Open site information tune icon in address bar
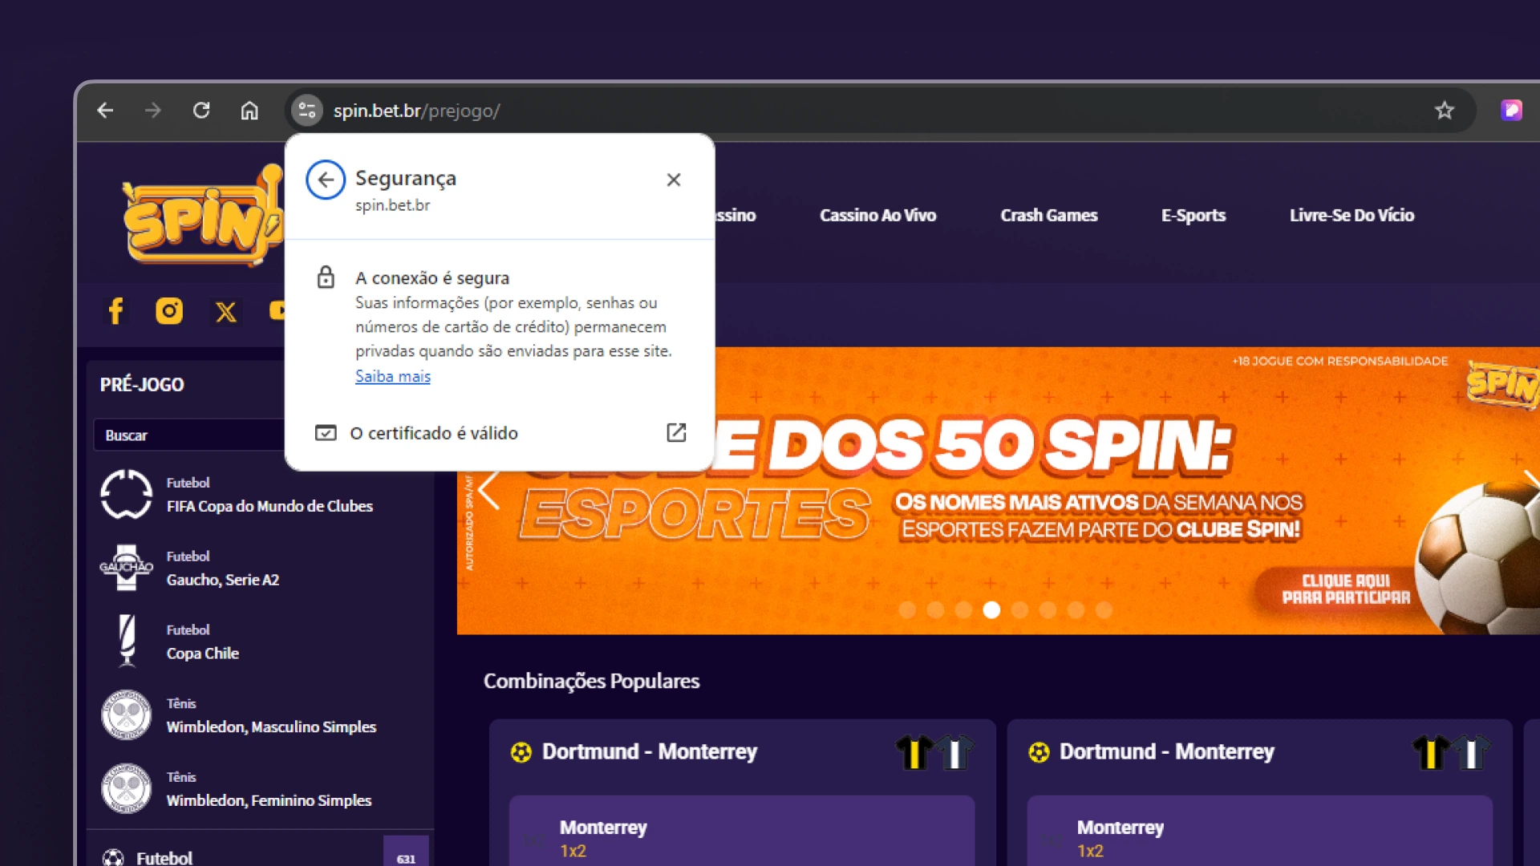 click(x=306, y=111)
